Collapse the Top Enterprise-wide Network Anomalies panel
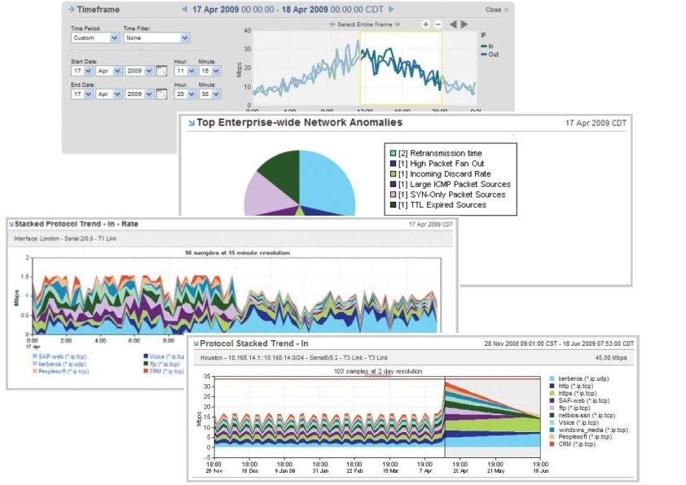 (x=191, y=123)
